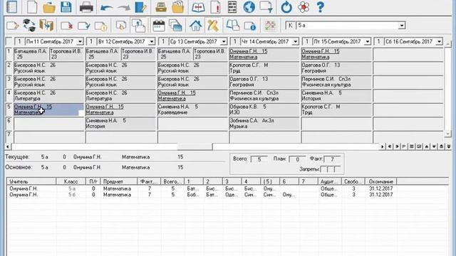Viewport: 456px width, 256px height.
Task: Open the Пн 11 Сентябрь 2017 date dropdown
Action: coord(80,42)
